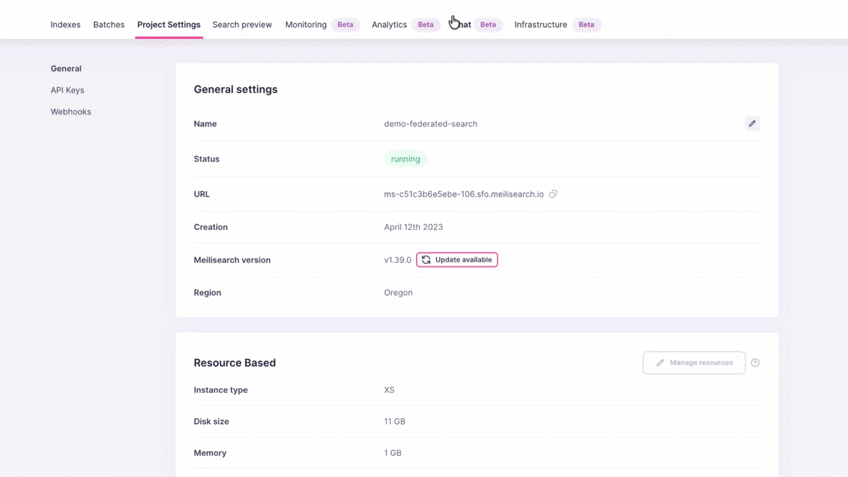Switch to the Batches tab

coord(109,25)
